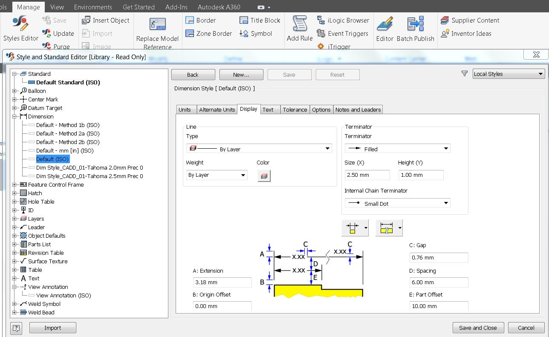Screen dimensions: 549x337
Task: Open the Notes and Leaders tab
Action: pos(358,109)
